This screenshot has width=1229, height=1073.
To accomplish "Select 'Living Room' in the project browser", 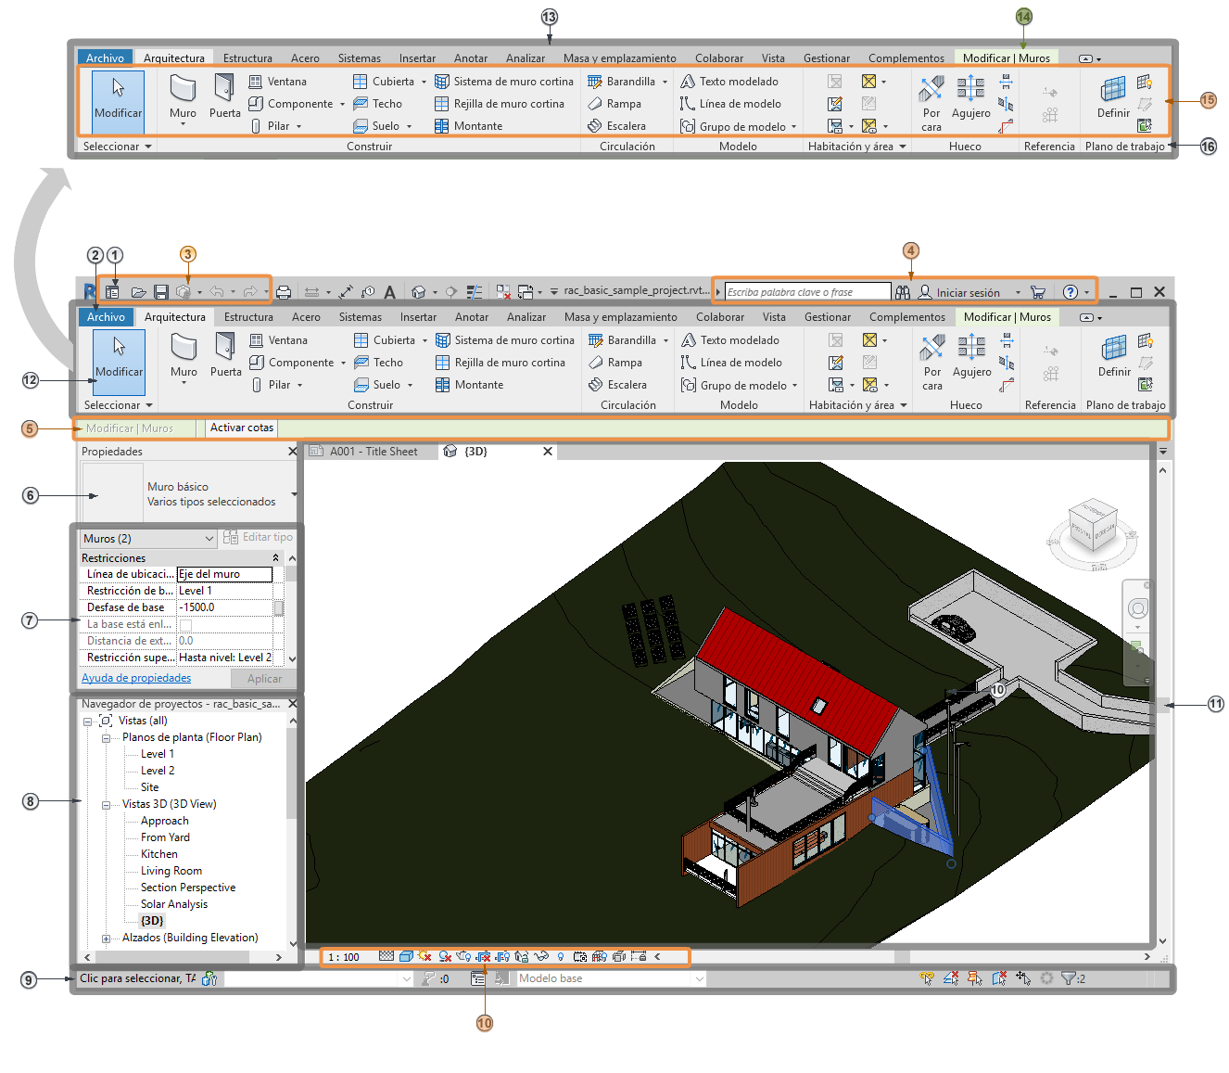I will [171, 871].
